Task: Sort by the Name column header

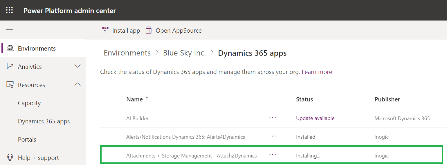Action: [134, 99]
